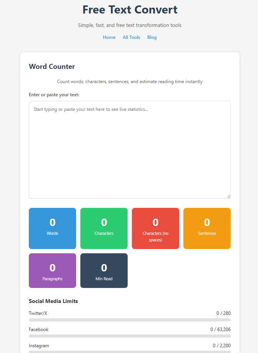The image size is (258, 353).
Task: Click the '0 / 280' counter
Action: [x=223, y=313]
